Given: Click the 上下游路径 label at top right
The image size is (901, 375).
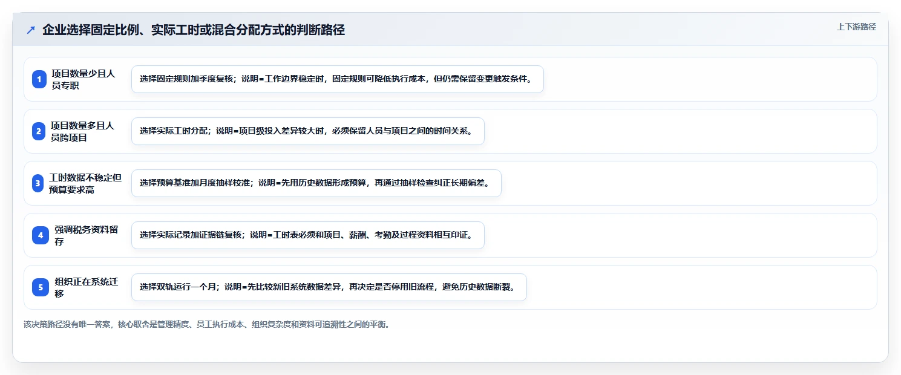Looking at the screenshot, I should pyautogui.click(x=856, y=27).
